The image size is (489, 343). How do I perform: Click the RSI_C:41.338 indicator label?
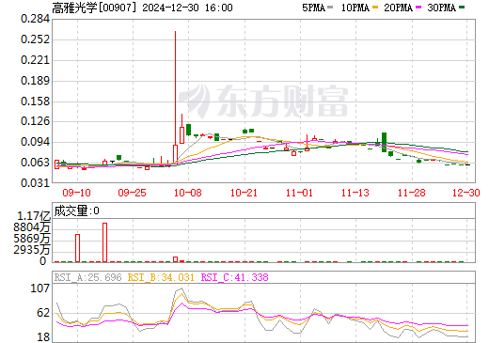click(234, 277)
